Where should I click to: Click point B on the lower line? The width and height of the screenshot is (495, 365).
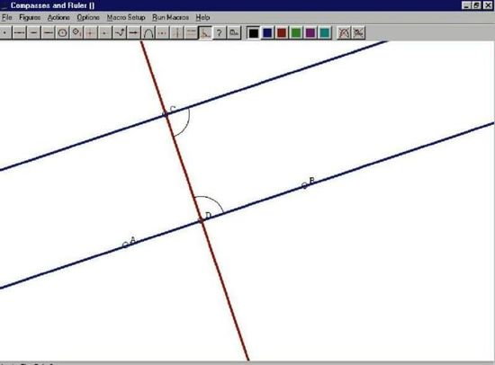(x=304, y=185)
